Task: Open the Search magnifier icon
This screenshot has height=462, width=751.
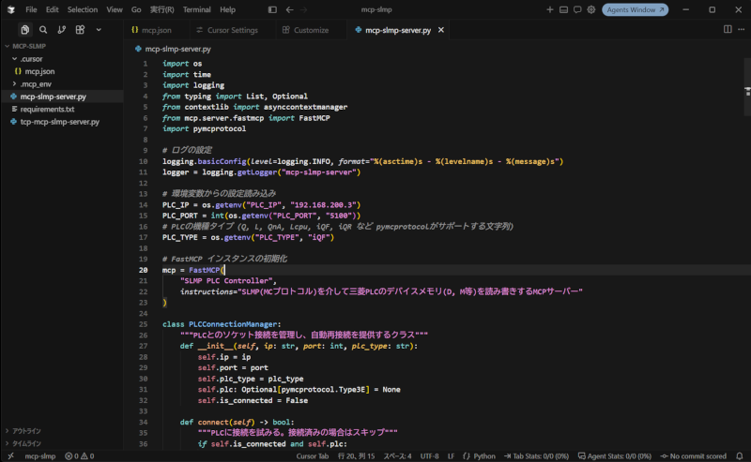Action: point(43,30)
